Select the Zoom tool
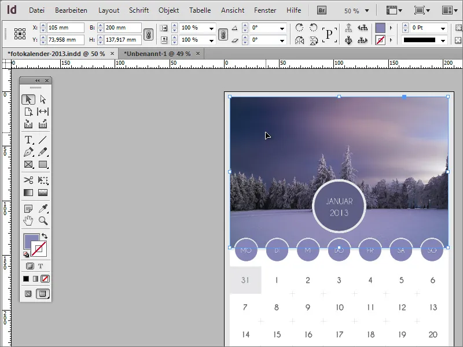The image size is (463, 347). 43,221
